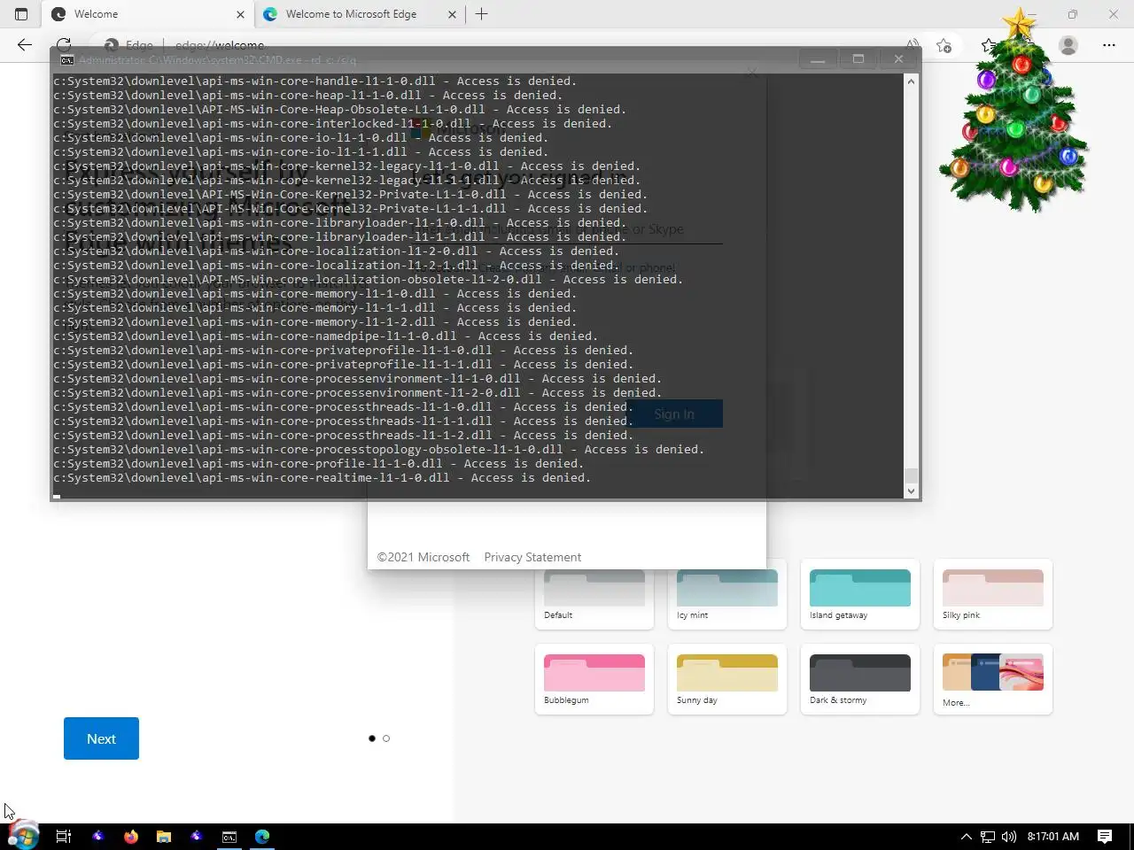The height and width of the screenshot is (850, 1134).
Task: Open a new tab with the plus icon
Action: coord(482,14)
